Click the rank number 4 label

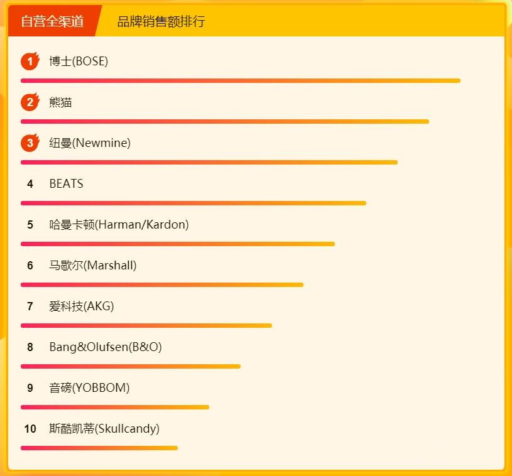click(30, 184)
